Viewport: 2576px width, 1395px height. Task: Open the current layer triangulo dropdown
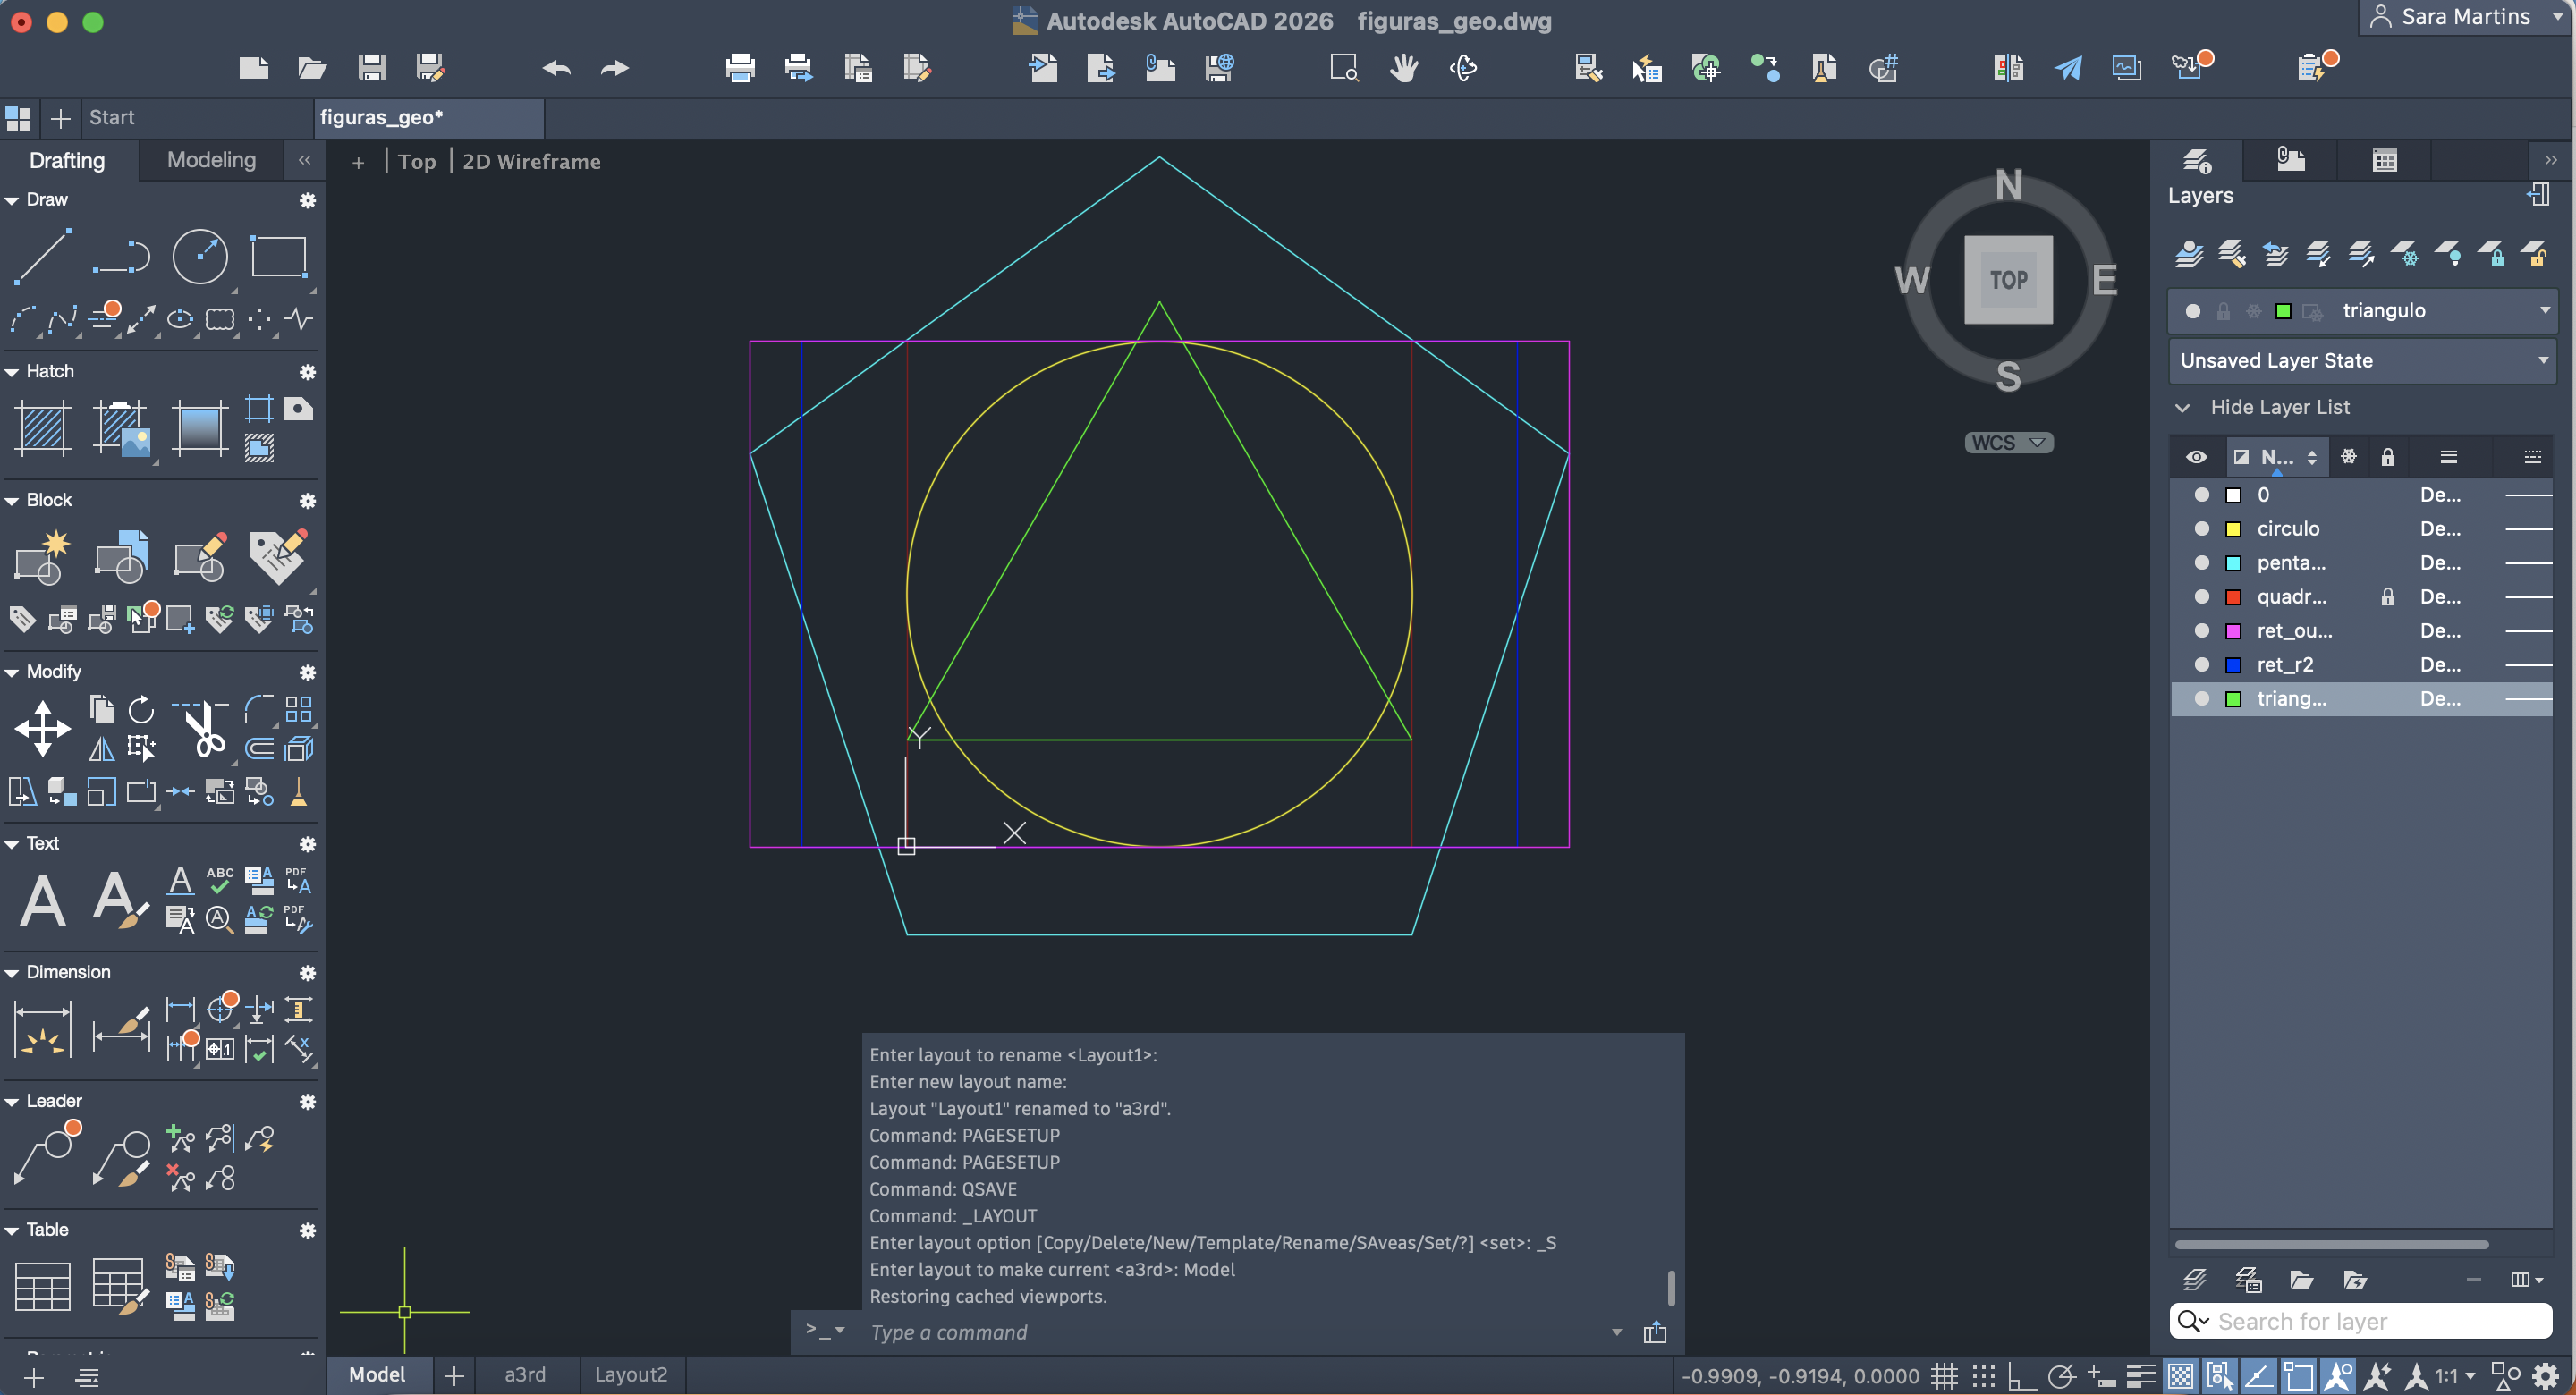tap(2544, 310)
